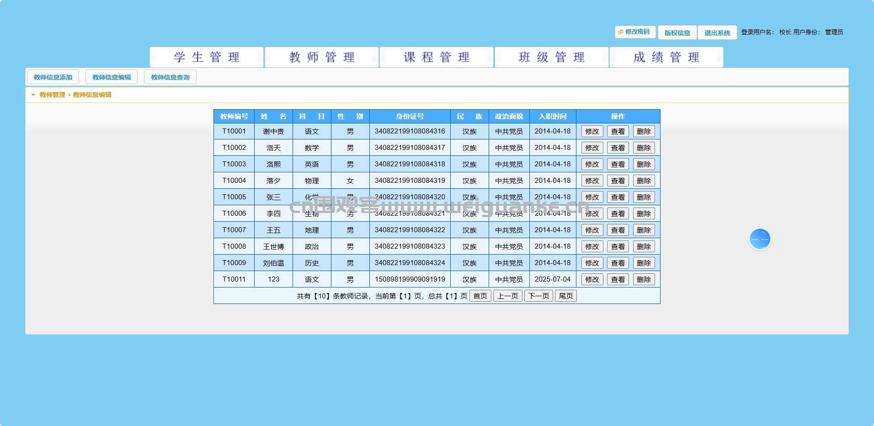
Task: Click 删除 for teacher T10009 刘伯温
Action: [644, 263]
